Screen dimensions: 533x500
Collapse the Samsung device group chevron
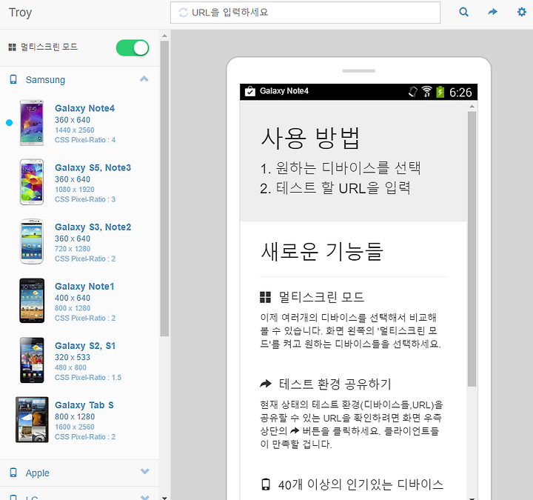click(x=144, y=79)
